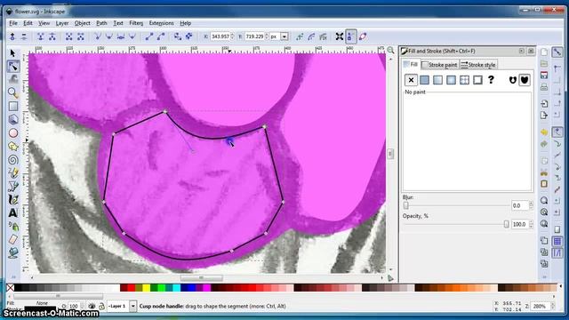
Task: Click the X coordinate input field
Action: 220,36
